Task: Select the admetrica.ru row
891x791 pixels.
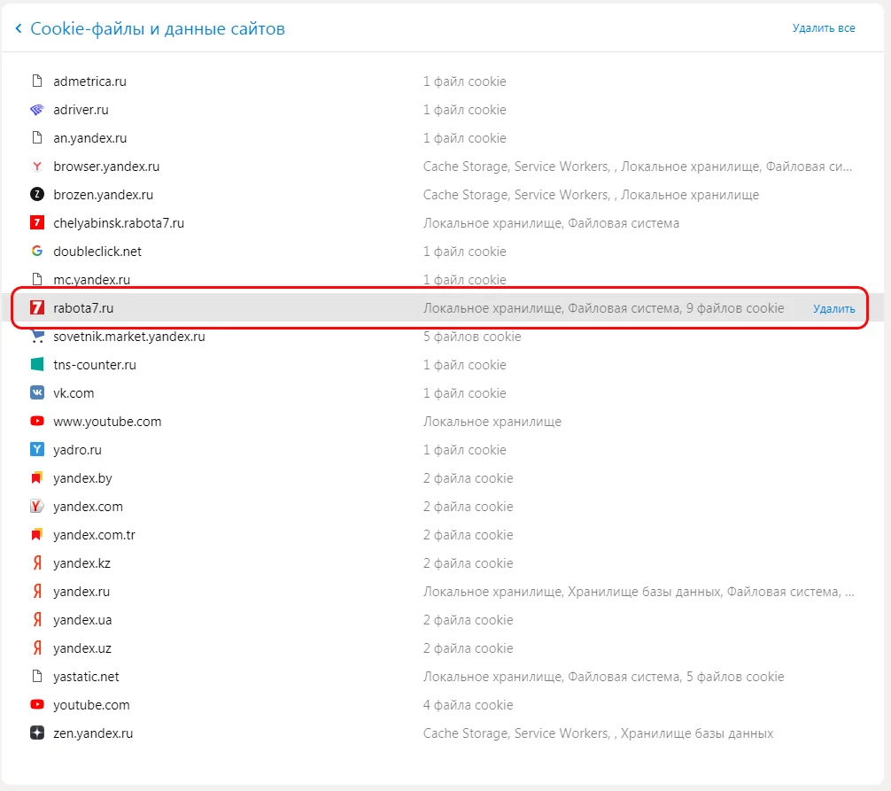Action: coord(89,81)
